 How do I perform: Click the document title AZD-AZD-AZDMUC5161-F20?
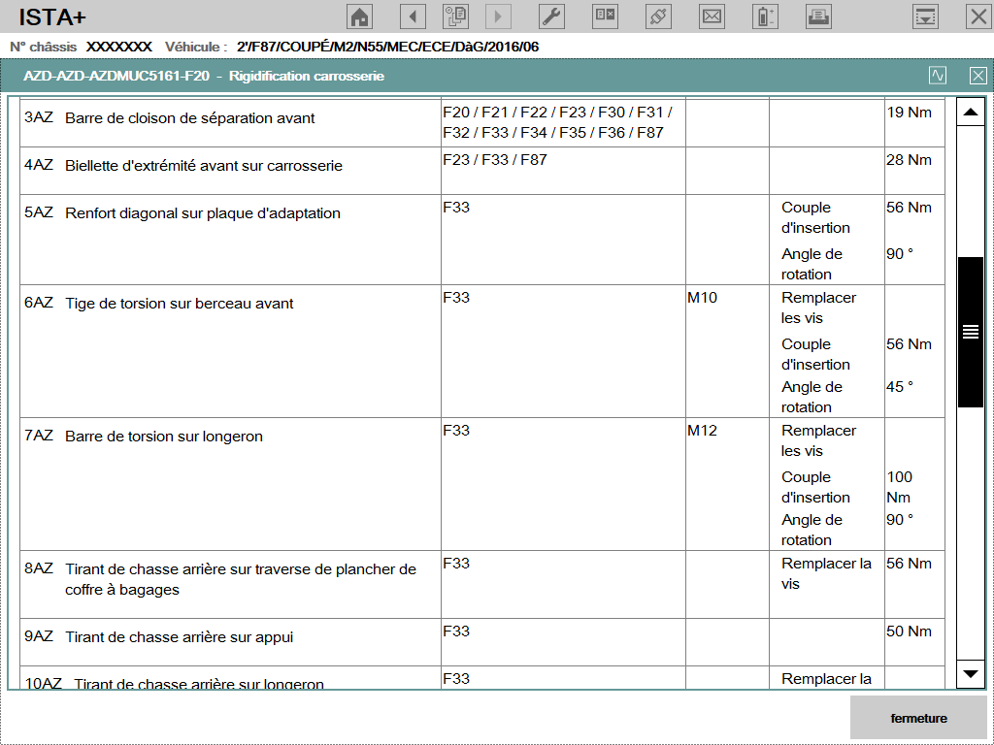[116, 76]
